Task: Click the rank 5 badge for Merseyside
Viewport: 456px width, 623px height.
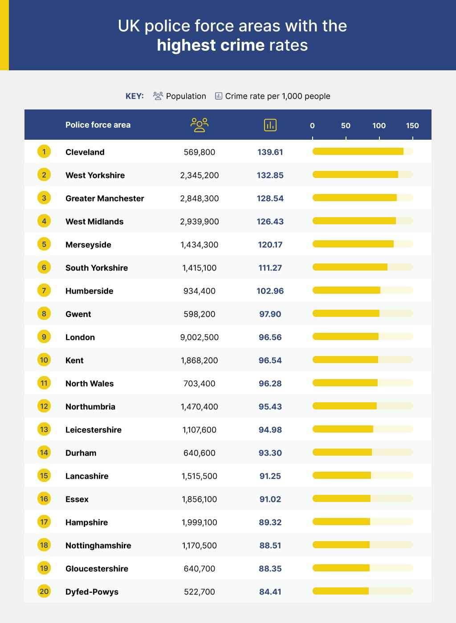Action: point(44,244)
